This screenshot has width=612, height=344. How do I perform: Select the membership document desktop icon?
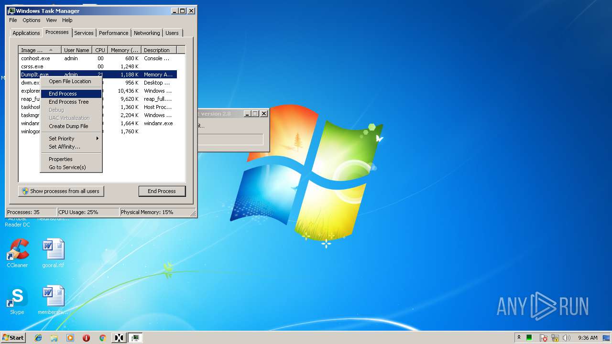click(53, 301)
